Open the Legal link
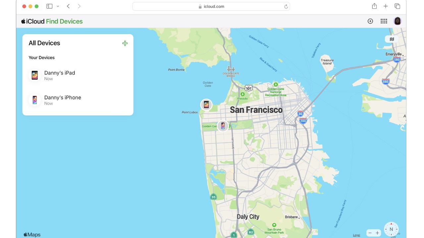The height and width of the screenshot is (238, 424). tap(356, 235)
